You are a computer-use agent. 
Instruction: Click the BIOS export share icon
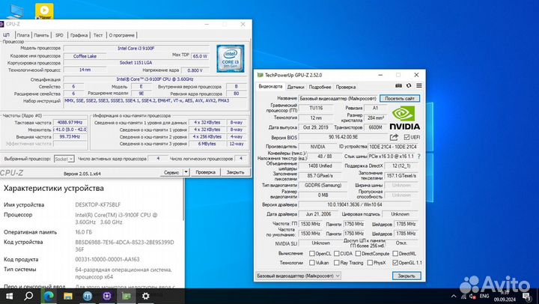click(395, 138)
